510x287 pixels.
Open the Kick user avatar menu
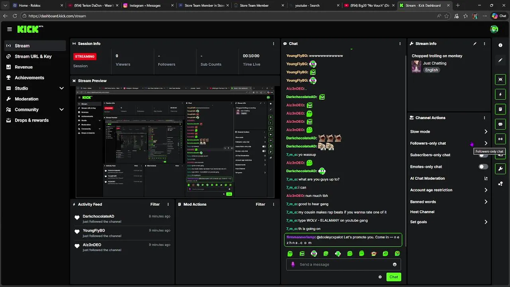(x=494, y=29)
